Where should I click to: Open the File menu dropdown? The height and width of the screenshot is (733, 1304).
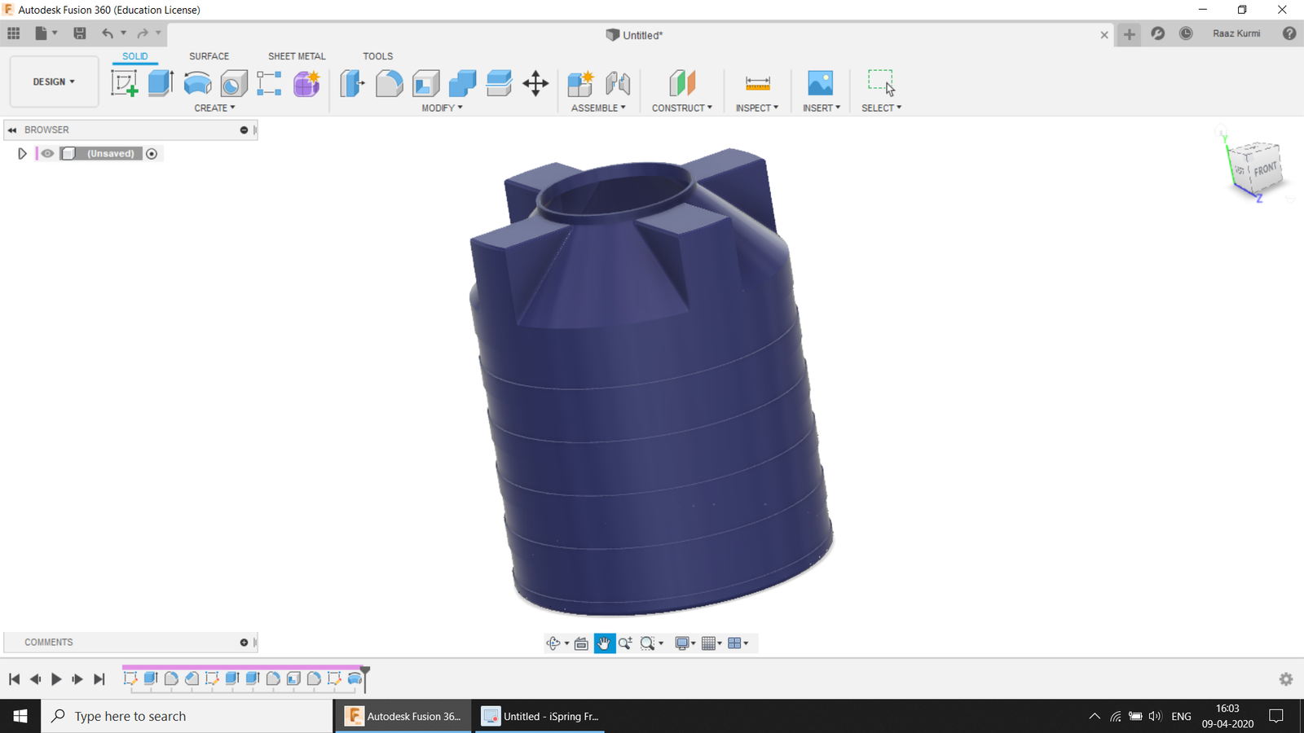46,33
